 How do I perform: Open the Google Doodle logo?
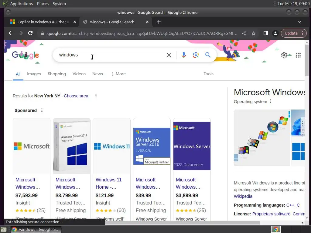[26, 55]
